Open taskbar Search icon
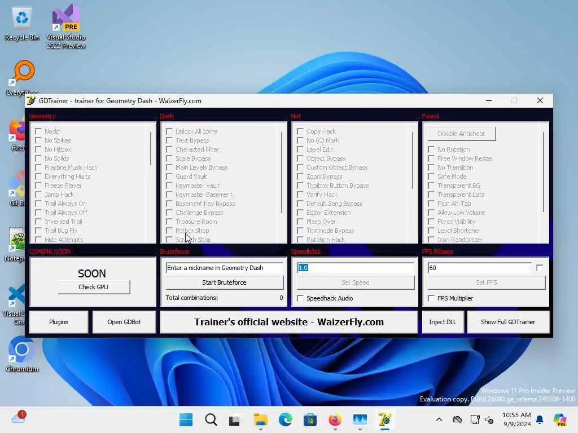 pyautogui.click(x=211, y=419)
